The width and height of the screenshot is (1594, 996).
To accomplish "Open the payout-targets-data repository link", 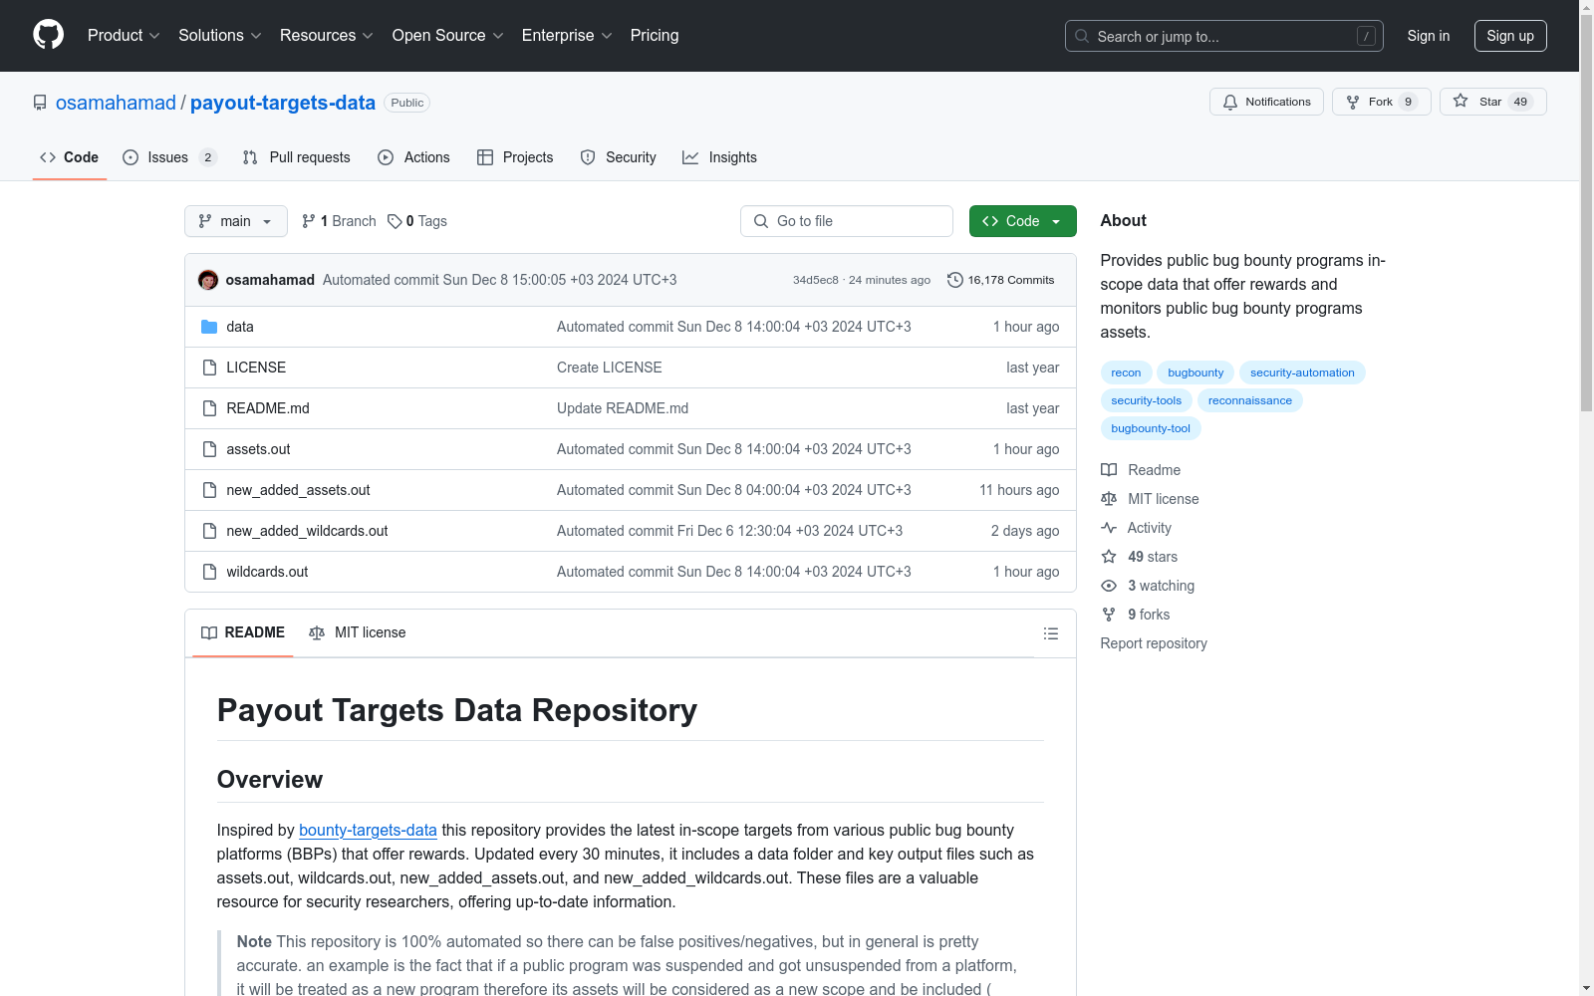I will pos(283,103).
